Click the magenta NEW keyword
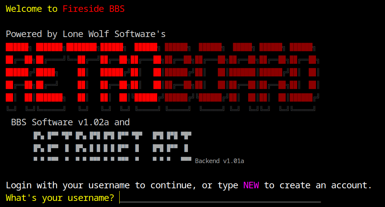This screenshot has height=207, width=385. (x=251, y=185)
